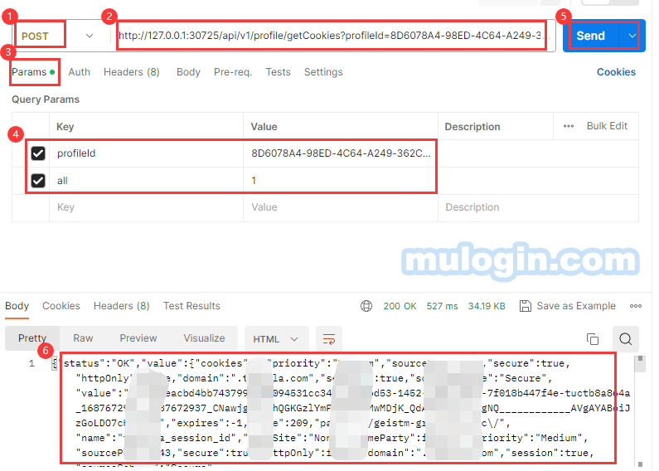
Task: Open query params more options ellipsis
Action: 568,126
